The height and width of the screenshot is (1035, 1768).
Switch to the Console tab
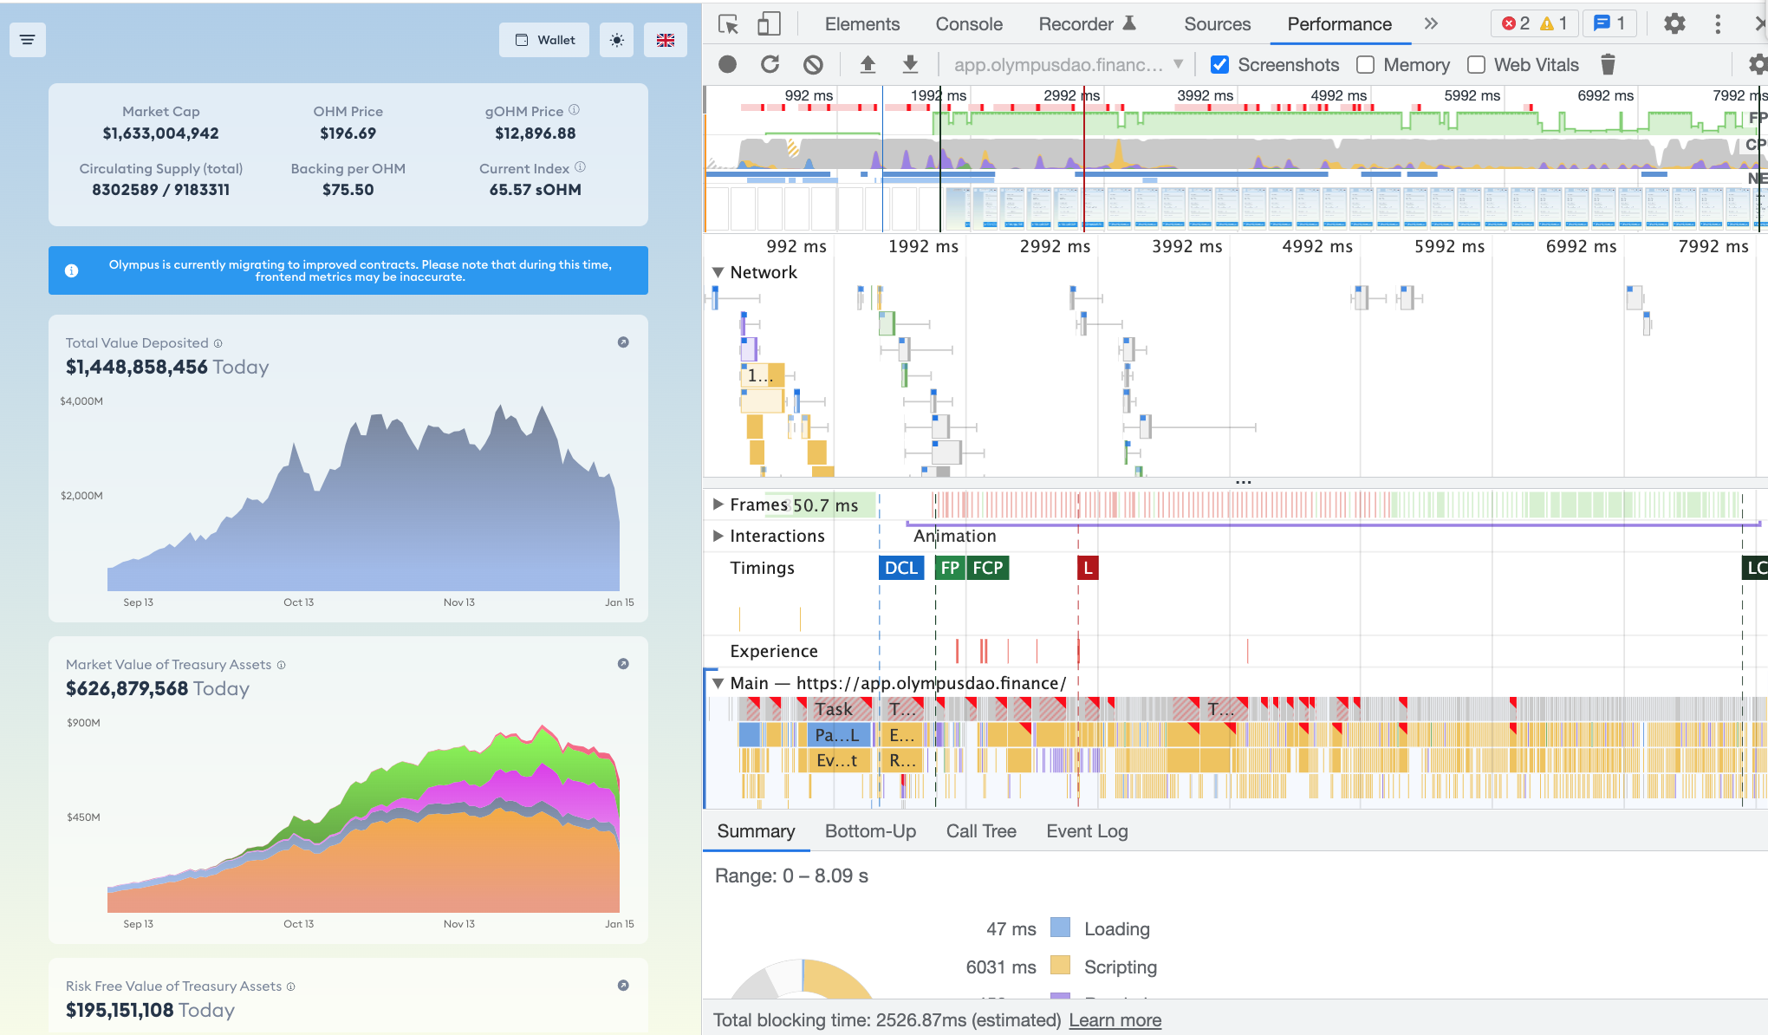[x=968, y=23]
